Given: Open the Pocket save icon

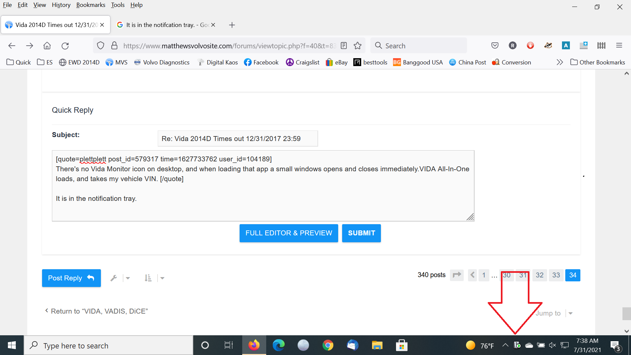Looking at the screenshot, I should pos(495,46).
